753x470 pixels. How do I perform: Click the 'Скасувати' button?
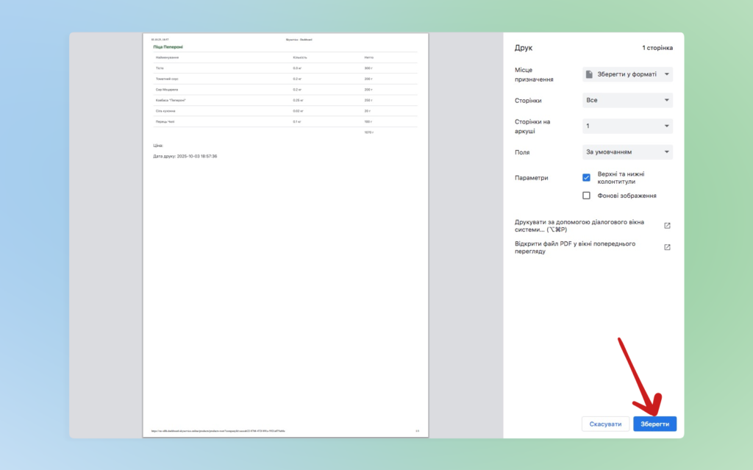[x=605, y=424]
